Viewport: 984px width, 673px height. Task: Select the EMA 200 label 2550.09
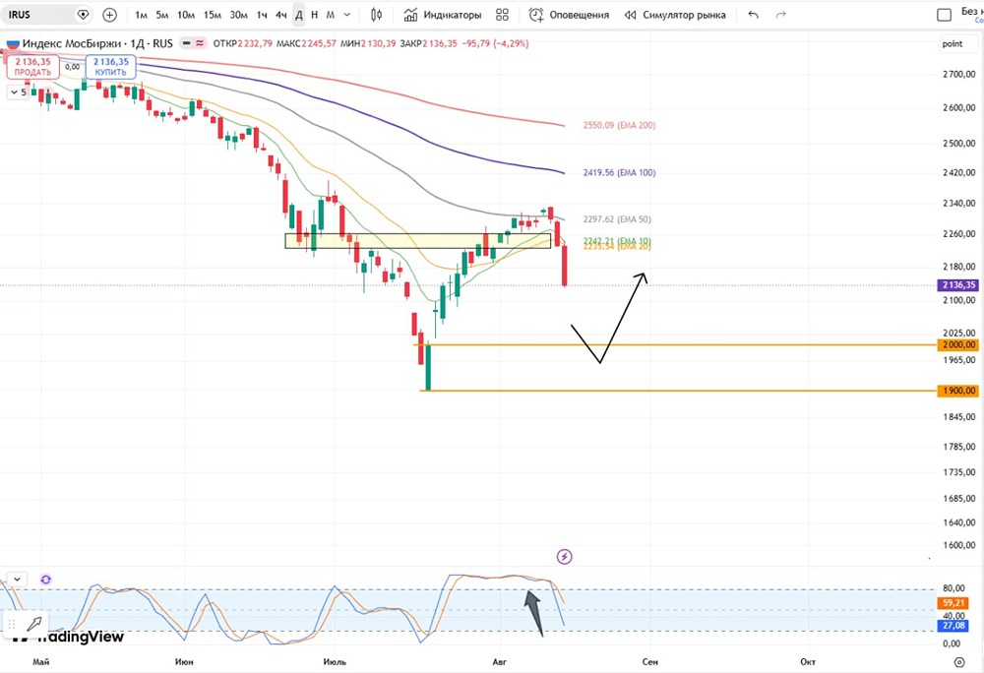coord(619,125)
